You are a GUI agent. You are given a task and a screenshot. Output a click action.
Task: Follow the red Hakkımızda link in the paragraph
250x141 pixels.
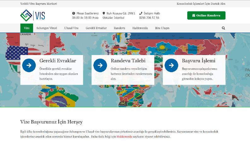(x=124, y=137)
